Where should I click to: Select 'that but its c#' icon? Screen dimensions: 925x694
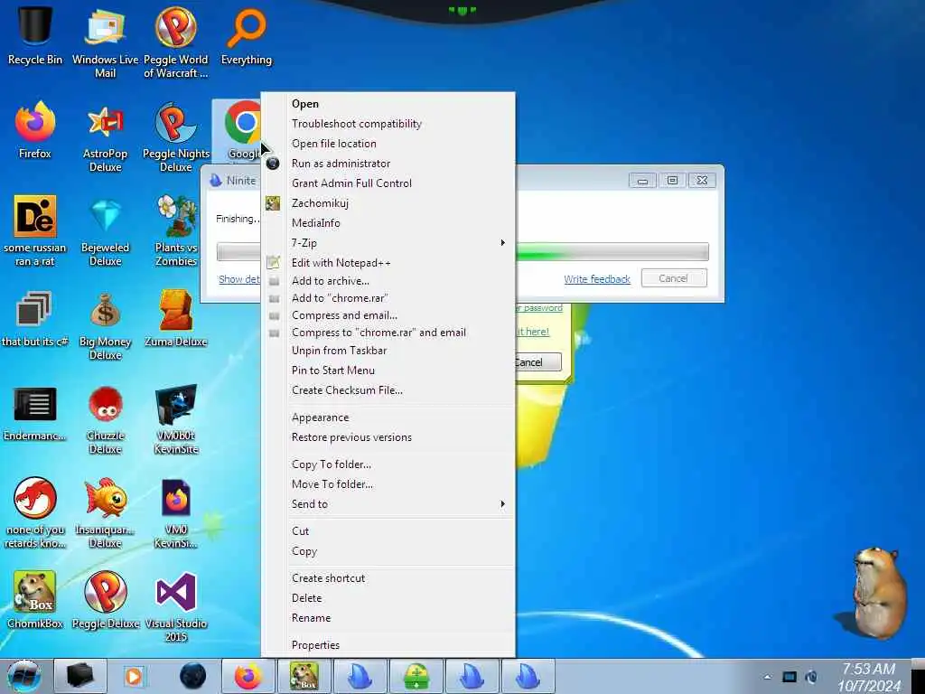(35, 319)
